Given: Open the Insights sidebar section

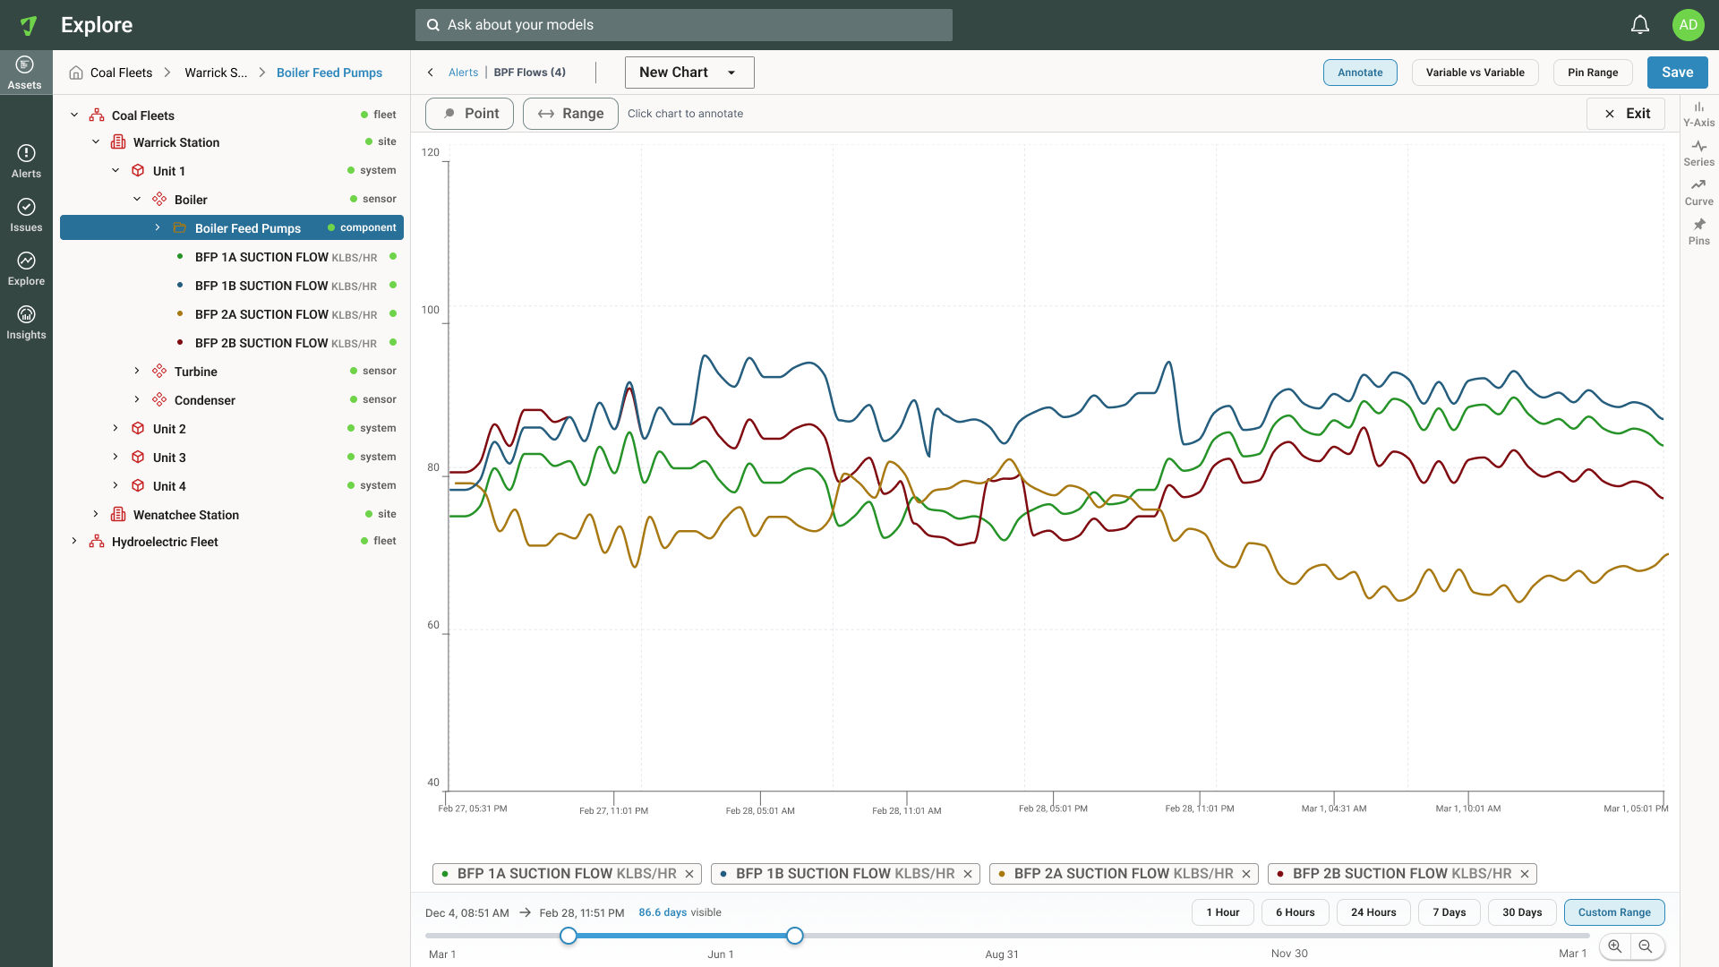Looking at the screenshot, I should coord(26,322).
